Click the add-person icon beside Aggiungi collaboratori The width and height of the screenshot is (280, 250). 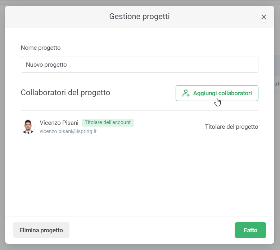tap(186, 93)
